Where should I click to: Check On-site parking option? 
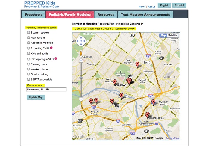point(28,74)
